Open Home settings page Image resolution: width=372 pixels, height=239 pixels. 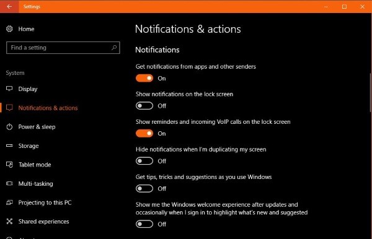[26, 29]
